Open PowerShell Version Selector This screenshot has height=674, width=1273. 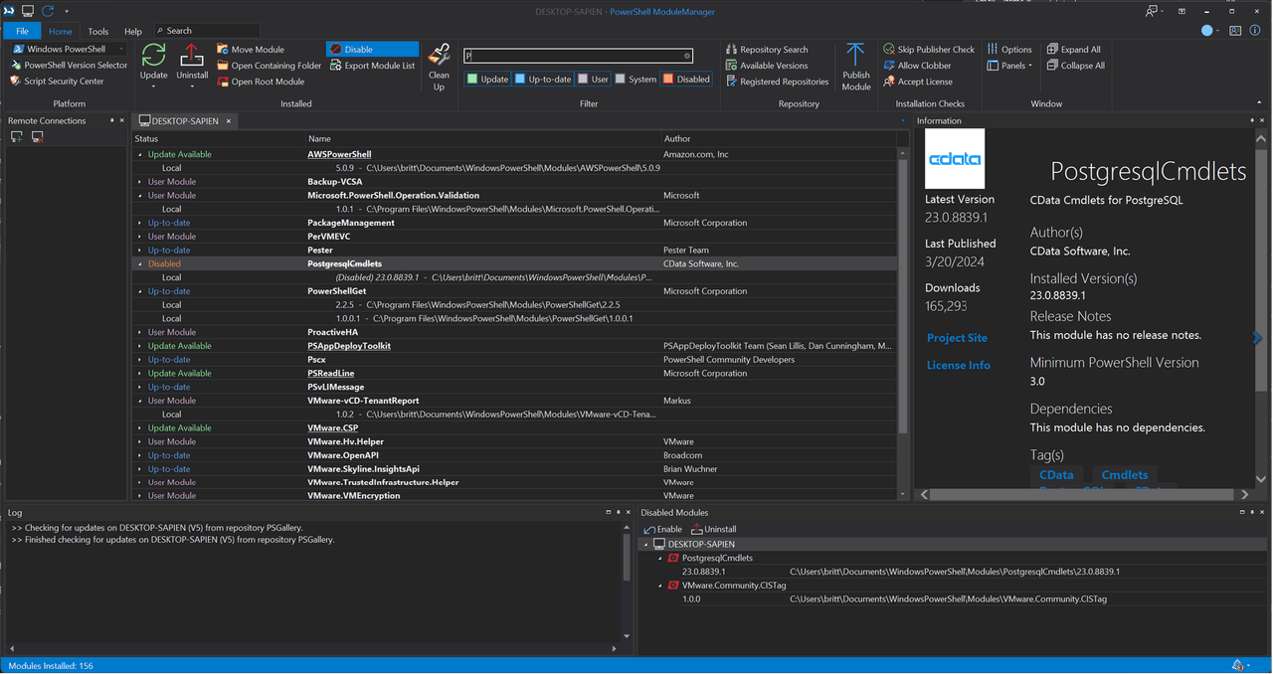pos(69,66)
